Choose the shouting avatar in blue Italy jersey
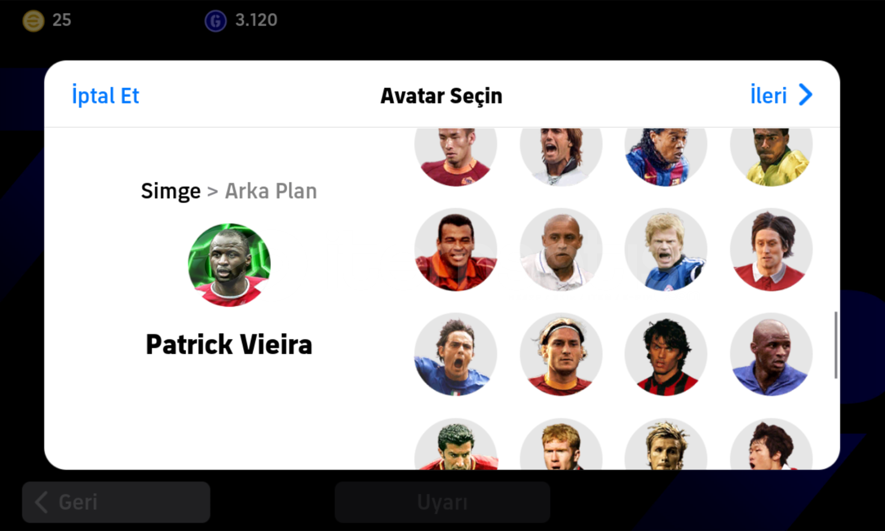This screenshot has width=885, height=531. [x=456, y=354]
